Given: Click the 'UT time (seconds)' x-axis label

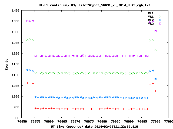Looking at the screenshot, I should [x=67, y=127].
